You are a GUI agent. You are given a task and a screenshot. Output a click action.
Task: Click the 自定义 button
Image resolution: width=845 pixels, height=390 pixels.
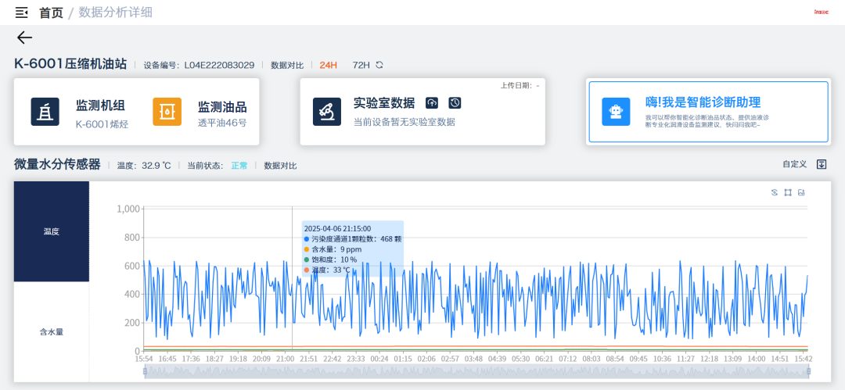(794, 164)
